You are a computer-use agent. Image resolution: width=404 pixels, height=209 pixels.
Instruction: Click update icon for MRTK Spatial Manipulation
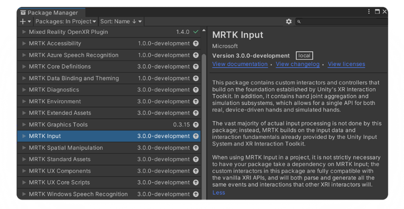(x=196, y=148)
